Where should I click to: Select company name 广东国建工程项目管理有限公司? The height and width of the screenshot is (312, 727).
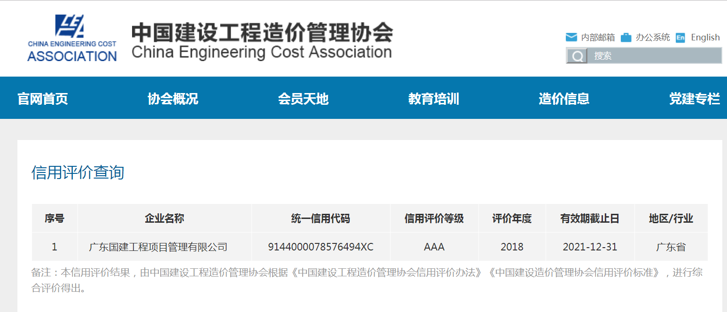pos(158,247)
